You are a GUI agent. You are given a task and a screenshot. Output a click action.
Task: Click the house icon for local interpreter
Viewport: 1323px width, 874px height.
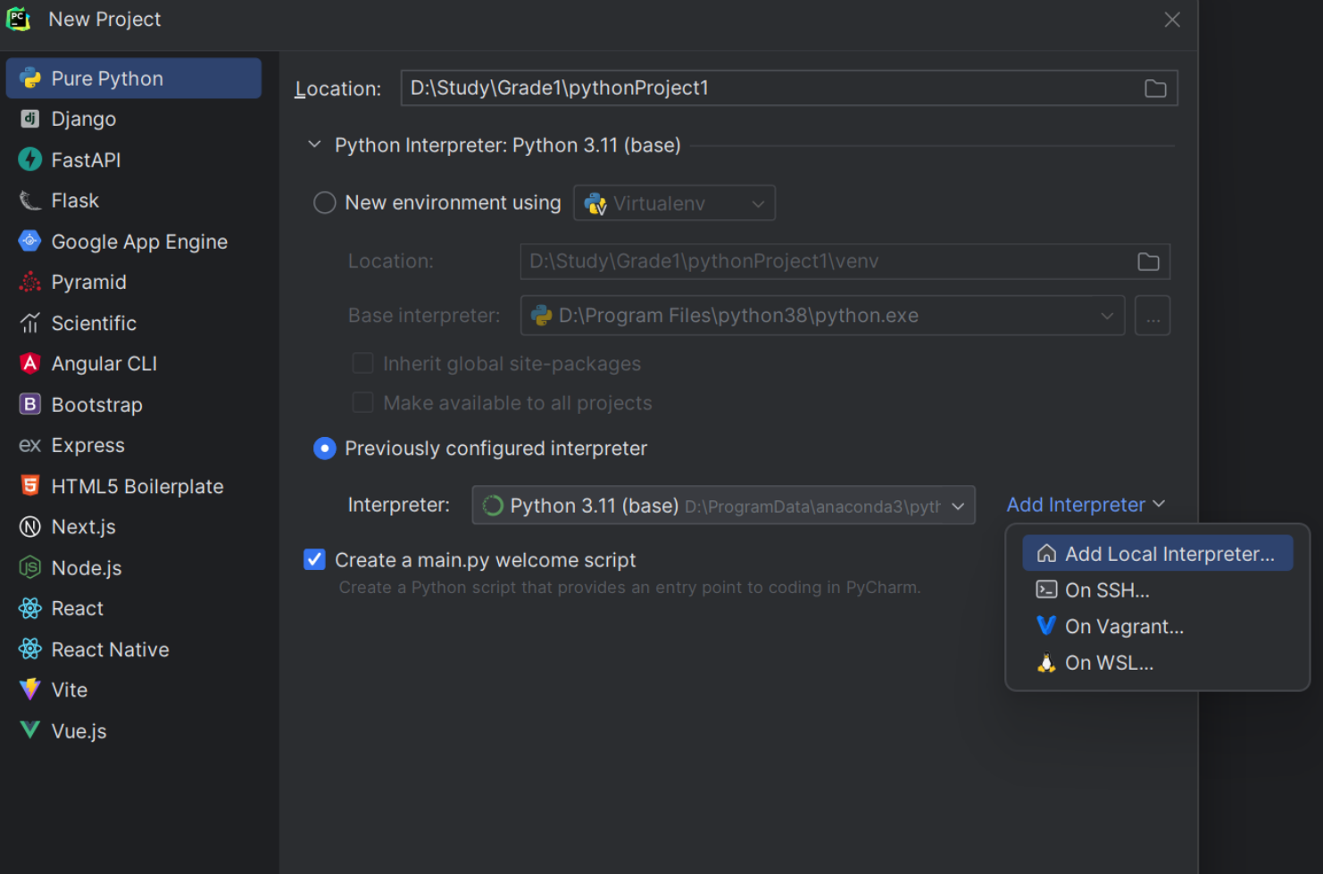pyautogui.click(x=1046, y=554)
